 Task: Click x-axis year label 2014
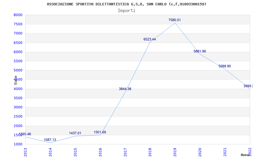[50, 152]
